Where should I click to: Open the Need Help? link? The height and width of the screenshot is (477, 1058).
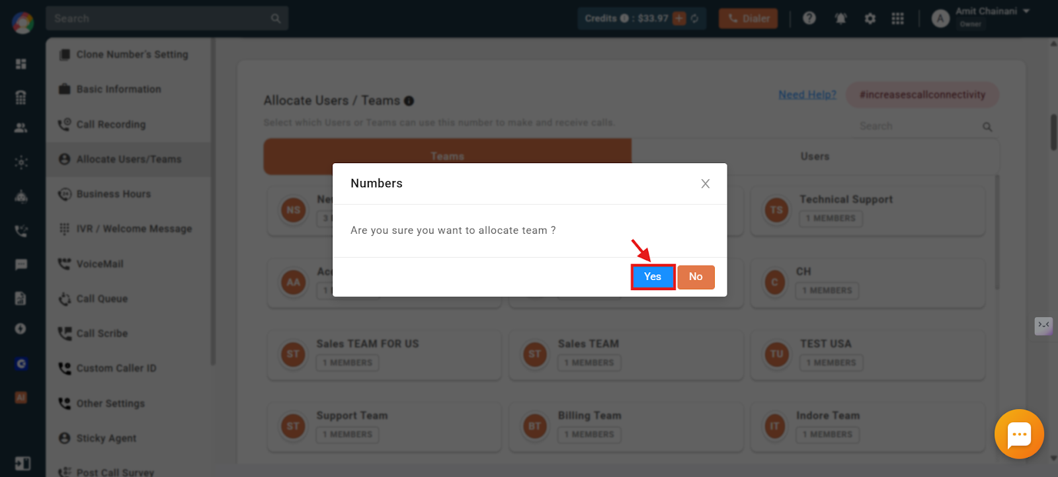pyautogui.click(x=807, y=94)
